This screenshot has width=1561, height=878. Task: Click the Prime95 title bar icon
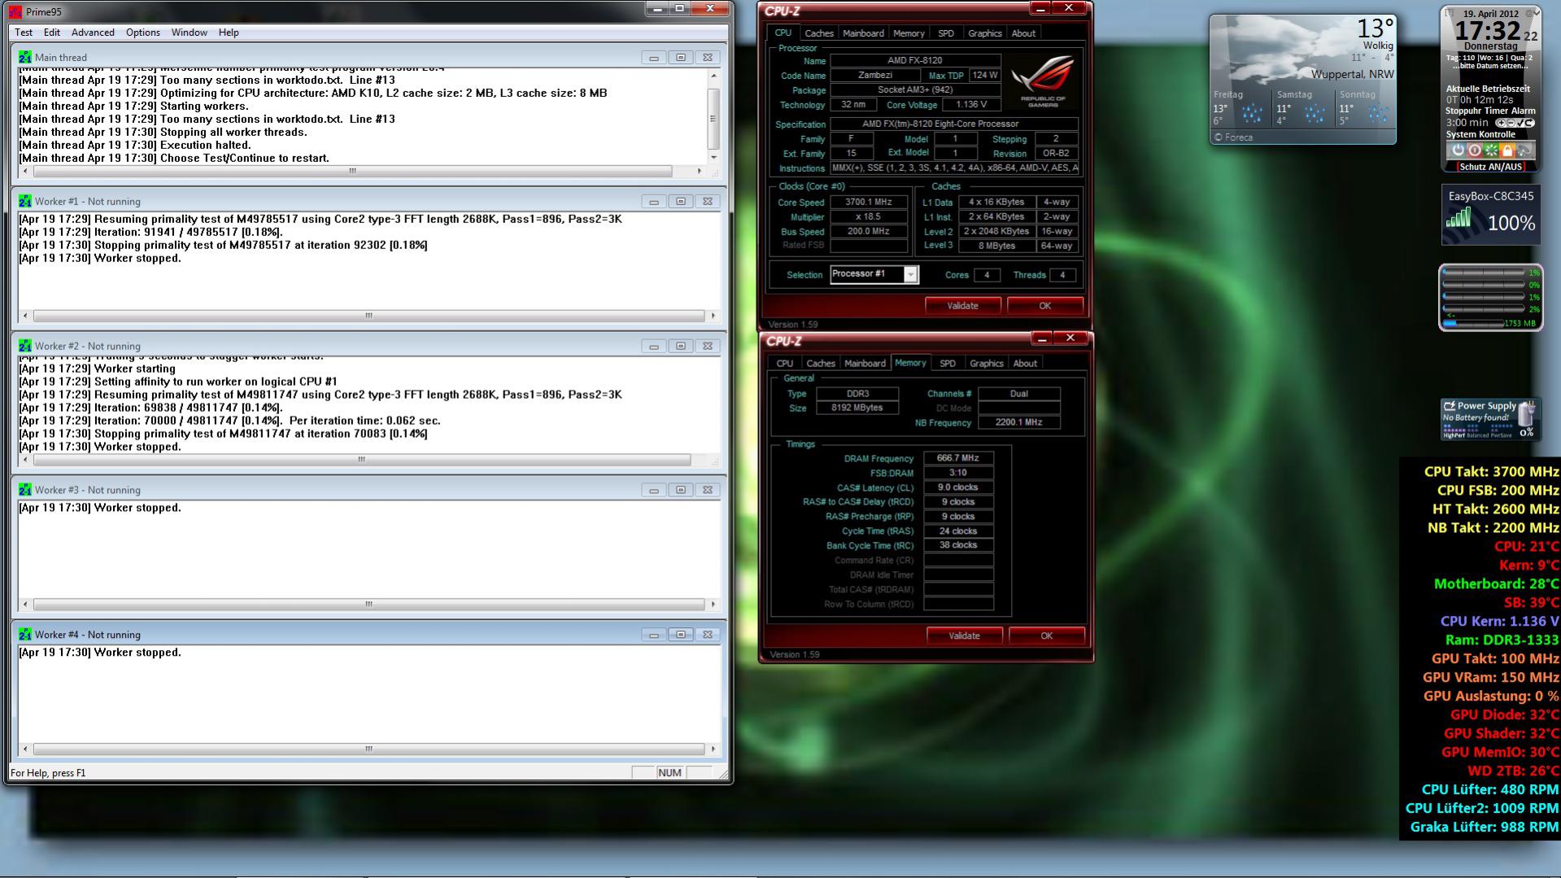tap(15, 11)
